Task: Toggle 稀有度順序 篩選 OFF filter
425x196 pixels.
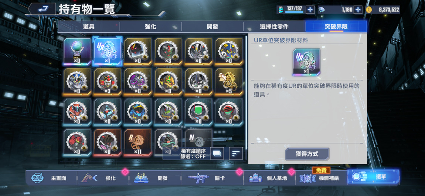Action: click(x=193, y=154)
